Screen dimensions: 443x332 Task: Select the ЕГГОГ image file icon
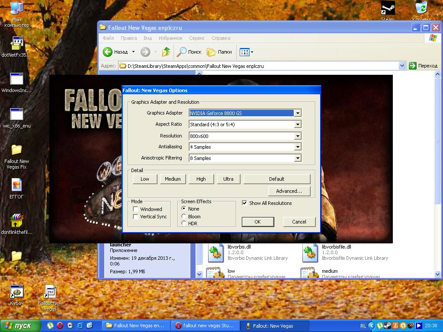tap(17, 185)
